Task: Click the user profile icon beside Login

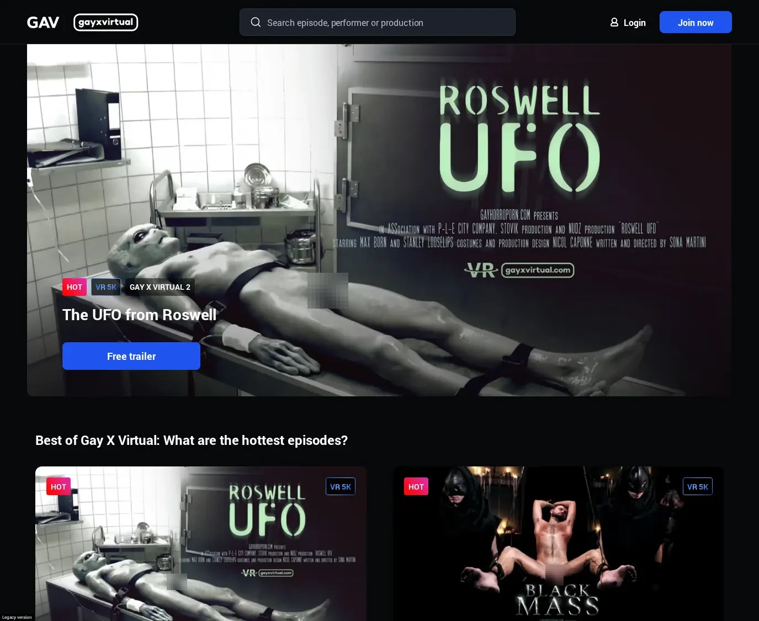Action: coord(614,23)
